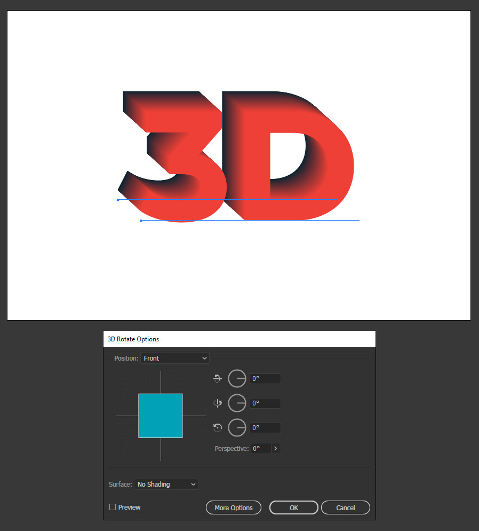Click the Z-axis angle dial

[x=237, y=428]
